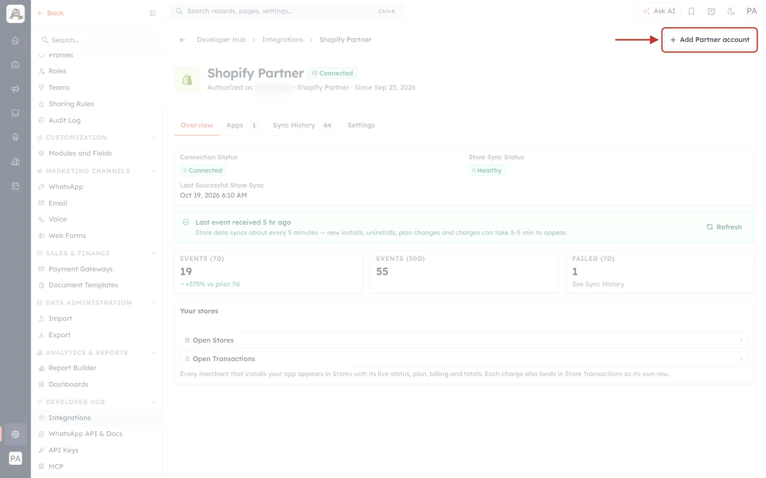Collapse the Analytics & Reports section
766x478 pixels.
(x=153, y=353)
